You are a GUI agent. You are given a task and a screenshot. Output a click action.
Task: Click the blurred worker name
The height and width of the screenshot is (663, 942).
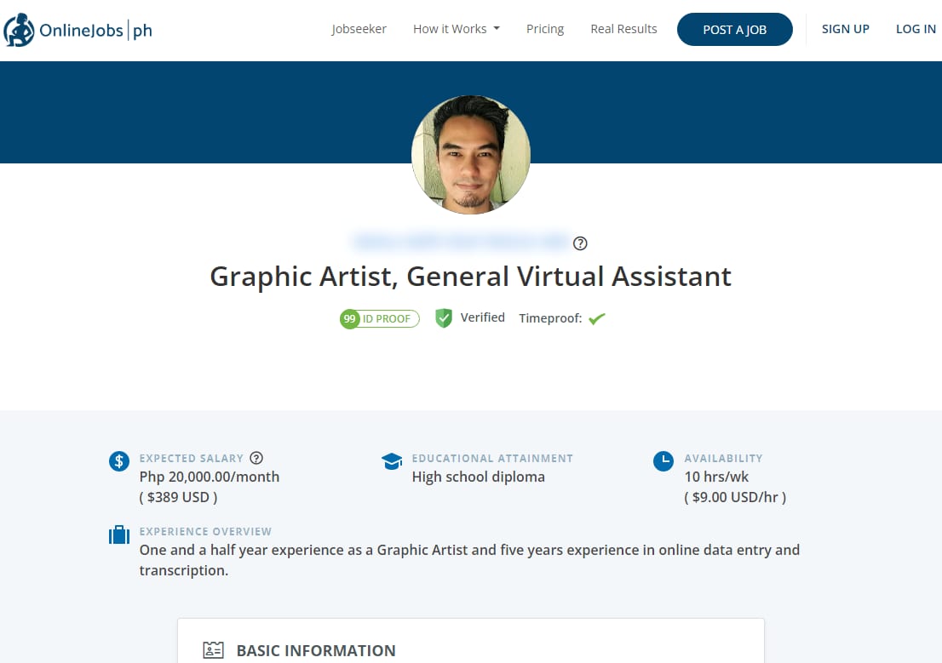pos(462,242)
